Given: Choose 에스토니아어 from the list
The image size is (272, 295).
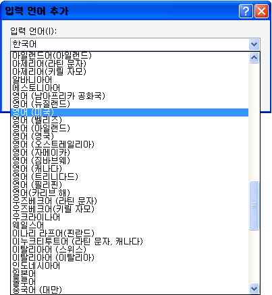Looking at the screenshot, I should click(x=130, y=88).
